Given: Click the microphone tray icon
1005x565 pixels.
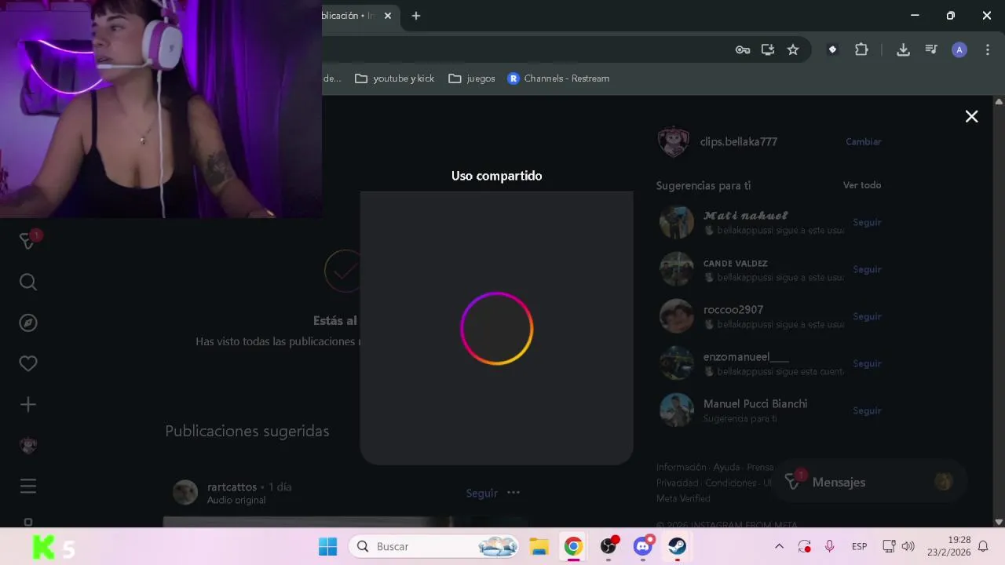Looking at the screenshot, I should tap(829, 546).
